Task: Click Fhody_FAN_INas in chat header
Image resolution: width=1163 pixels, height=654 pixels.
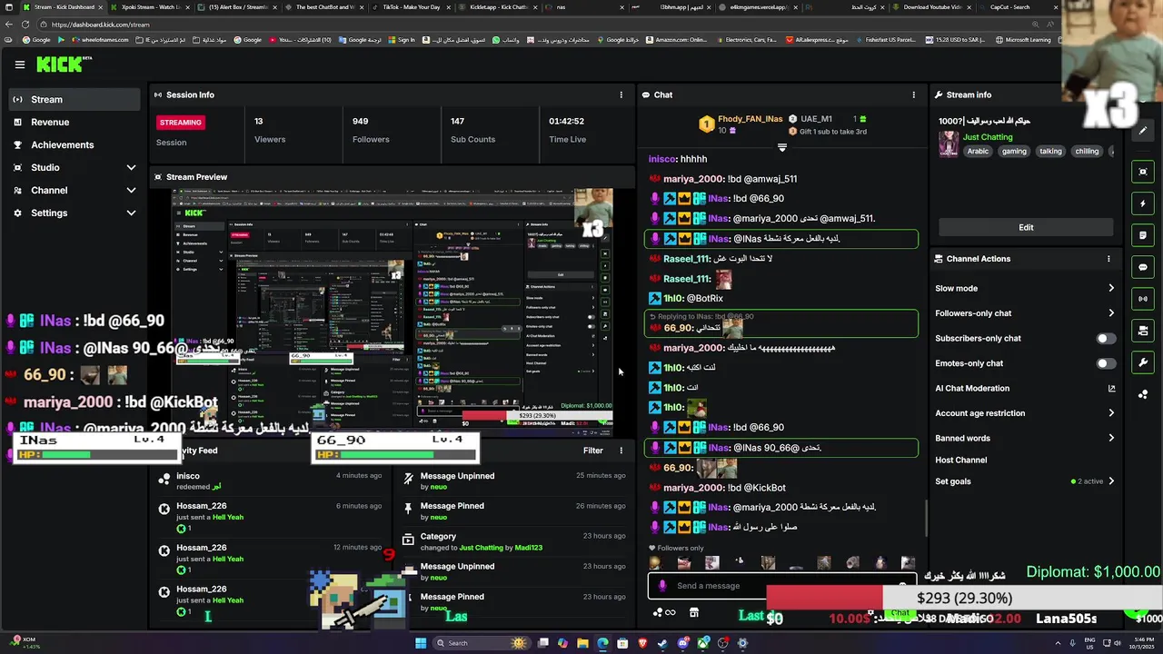Action: pos(750,119)
